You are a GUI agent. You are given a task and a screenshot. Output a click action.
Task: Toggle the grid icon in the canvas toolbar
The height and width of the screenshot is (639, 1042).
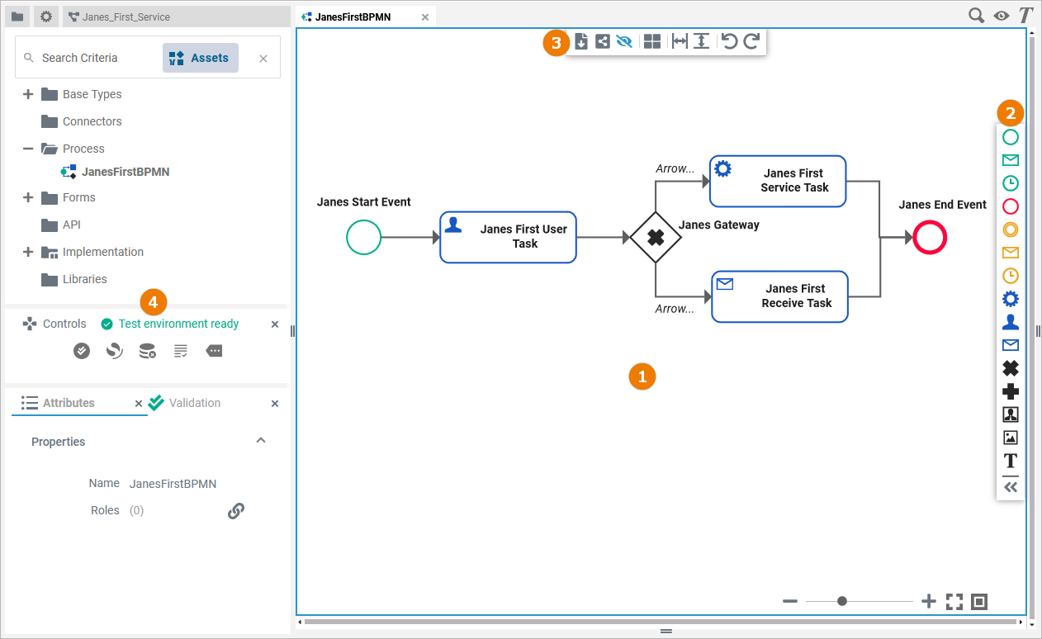coord(652,40)
